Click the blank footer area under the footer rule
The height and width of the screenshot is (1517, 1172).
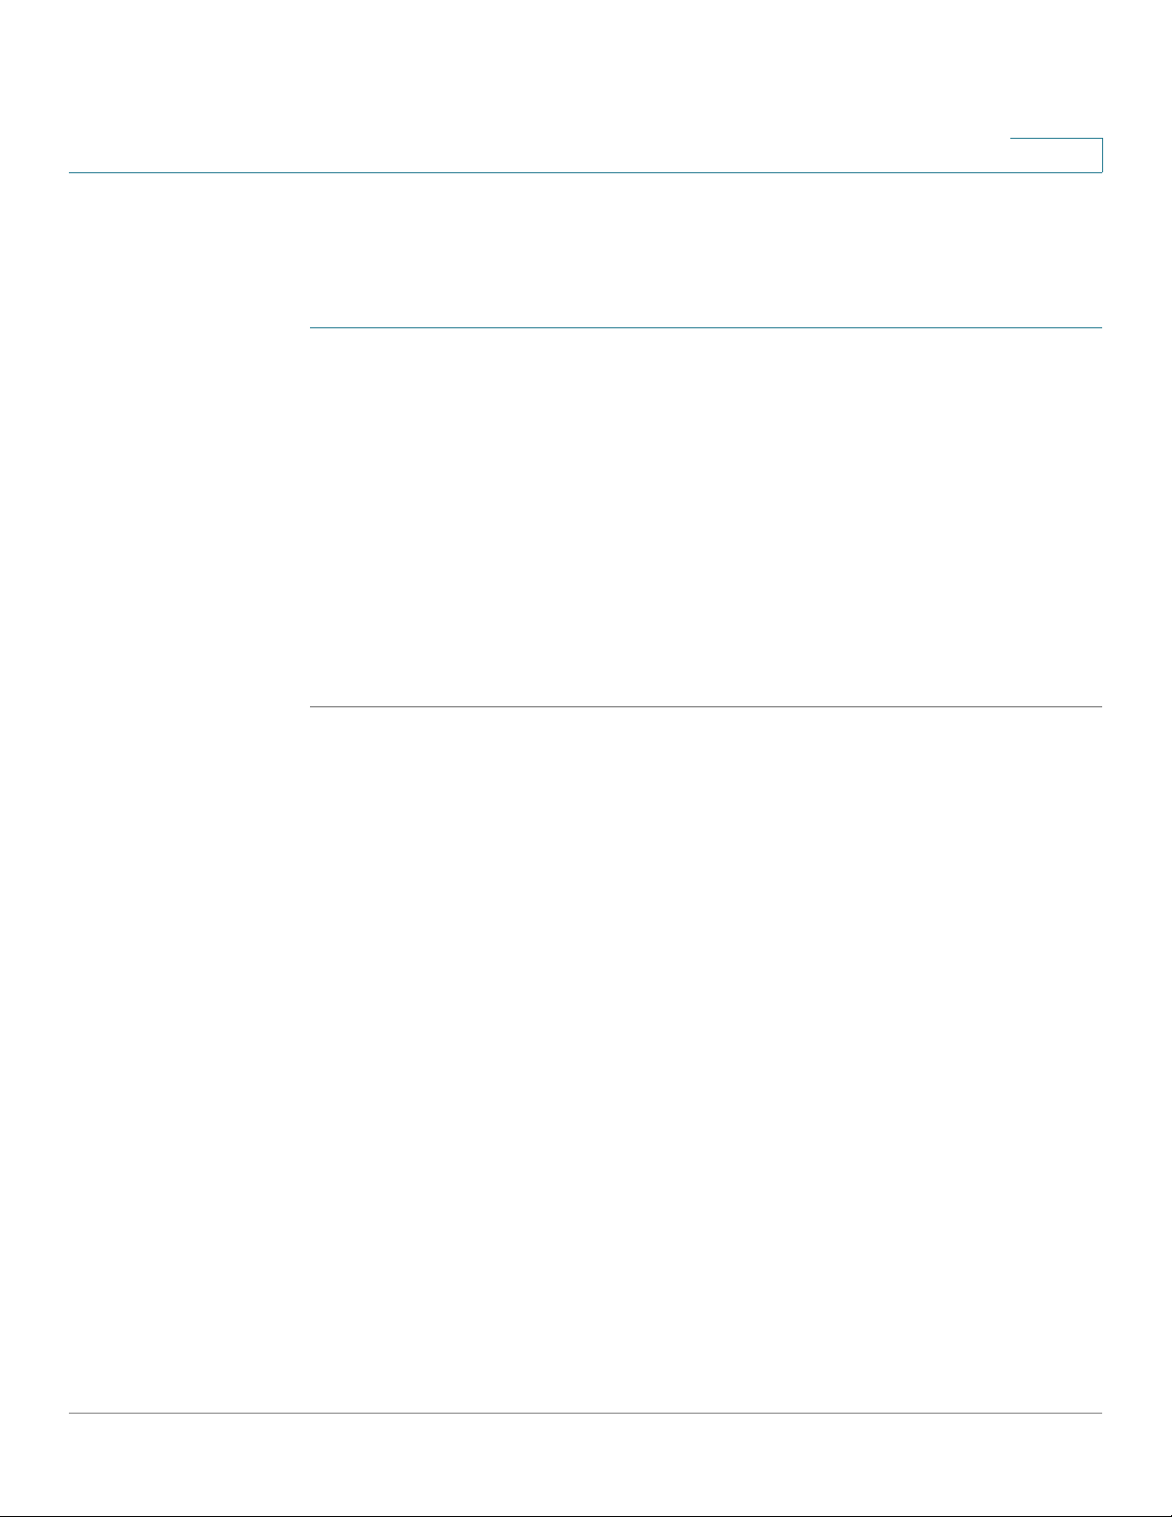[586, 1464]
